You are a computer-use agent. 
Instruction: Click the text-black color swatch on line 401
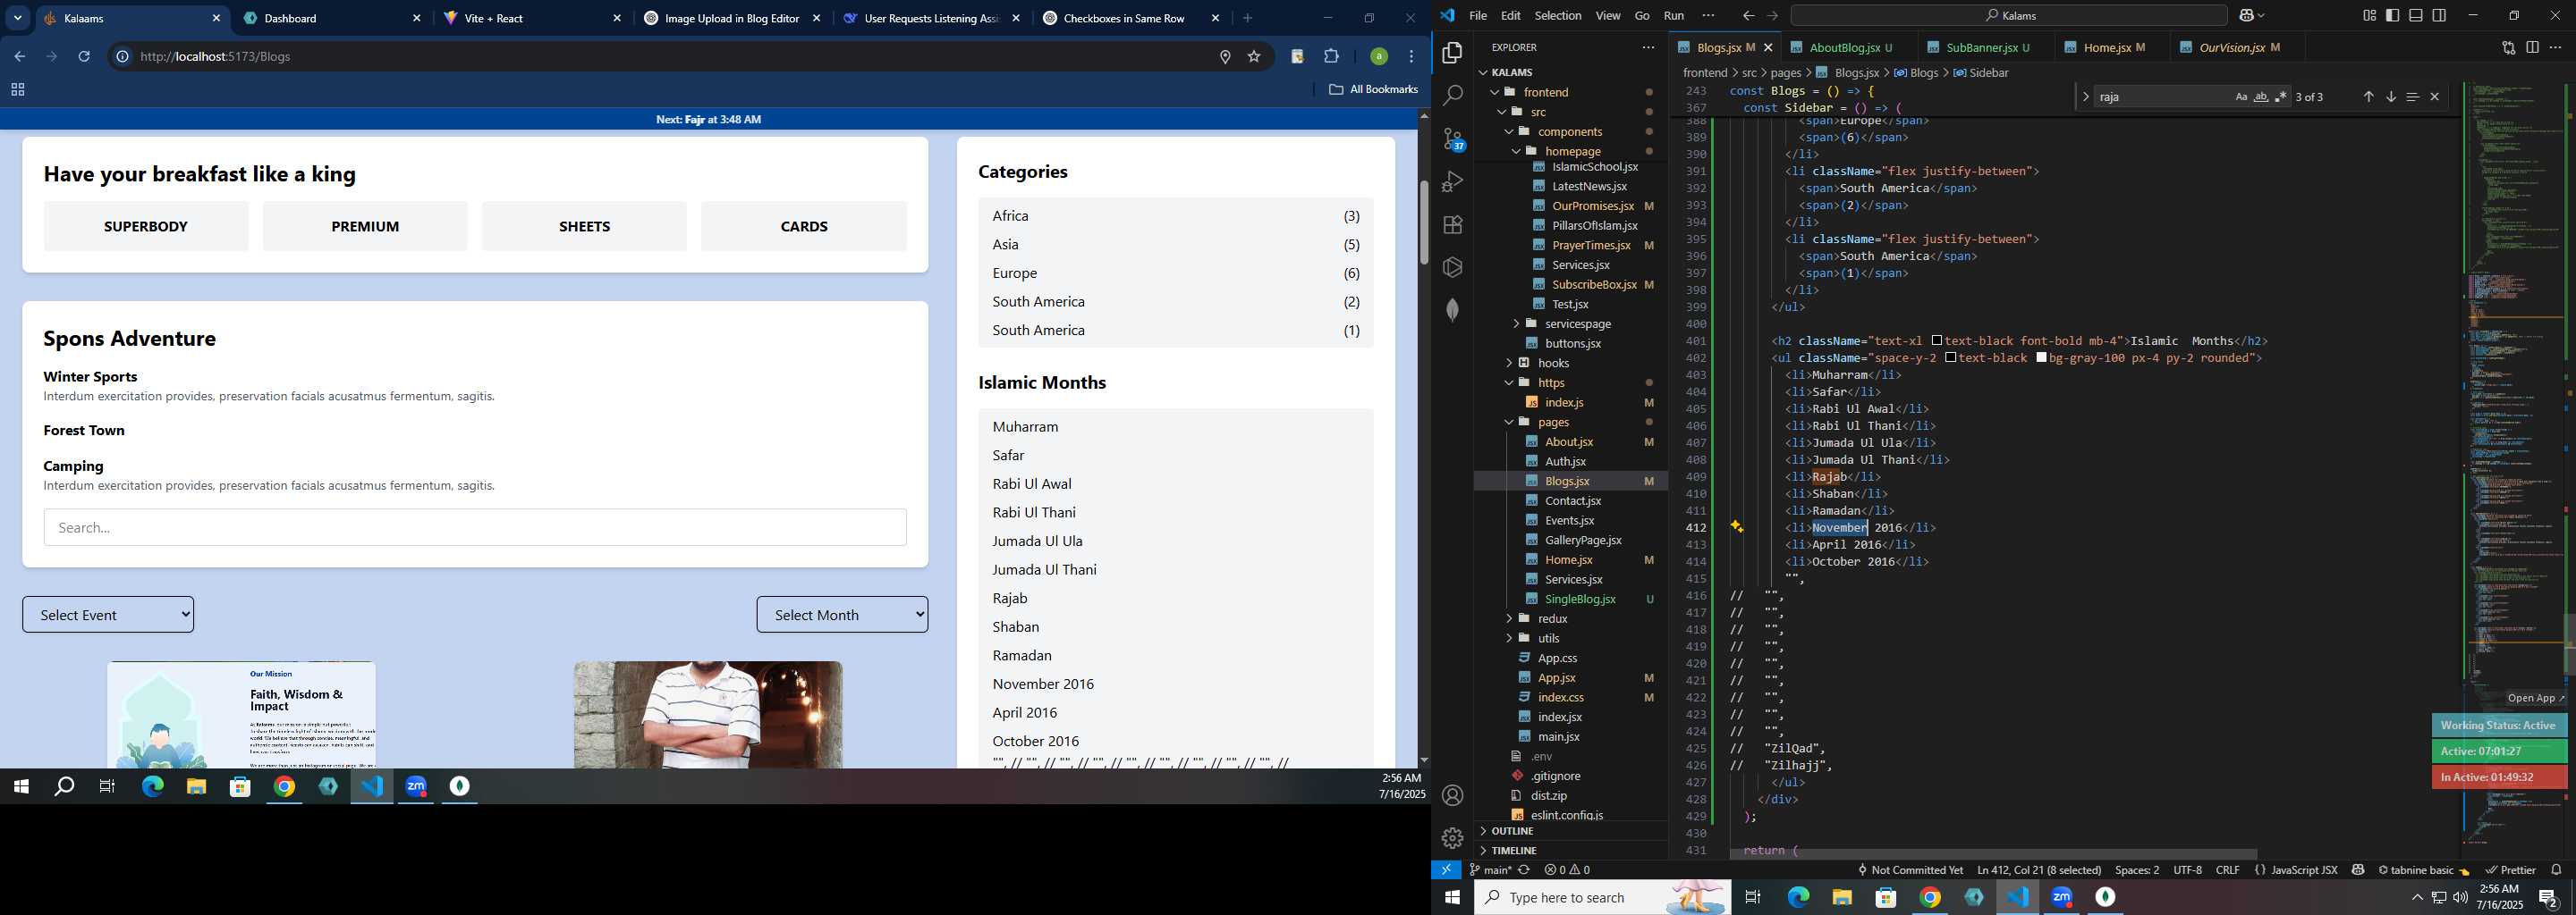tap(1937, 340)
